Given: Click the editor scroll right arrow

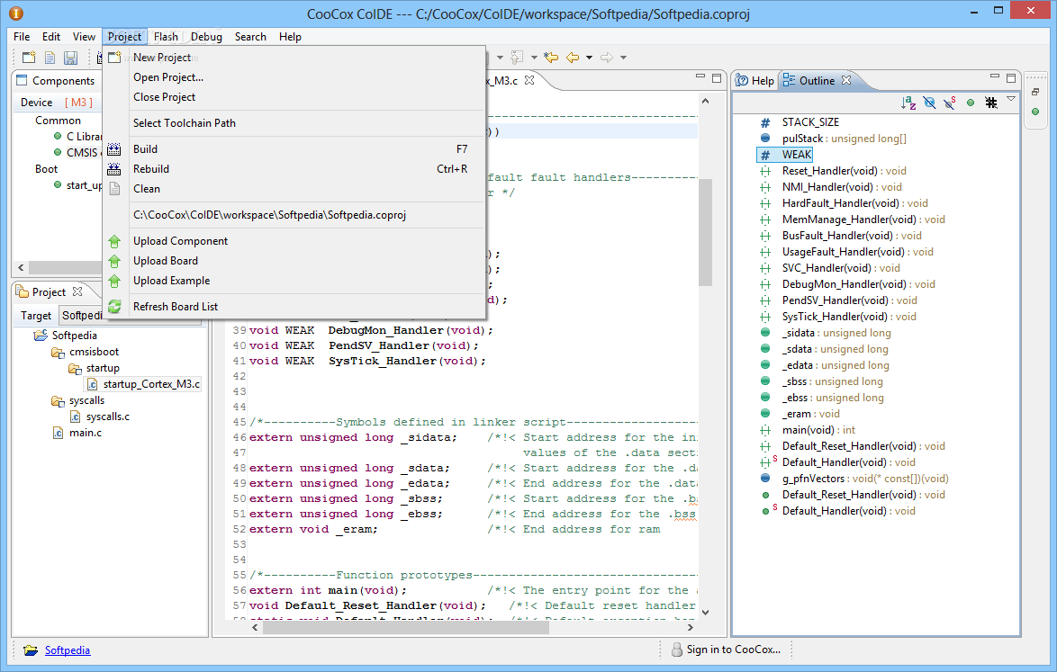Looking at the screenshot, I should tap(691, 628).
